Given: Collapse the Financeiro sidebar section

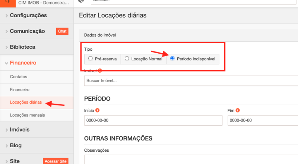Looking at the screenshot, I should (23, 63).
